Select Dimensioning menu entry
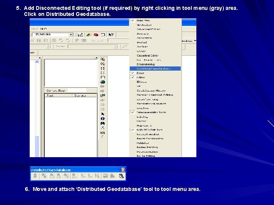 pyautogui.click(x=155, y=64)
